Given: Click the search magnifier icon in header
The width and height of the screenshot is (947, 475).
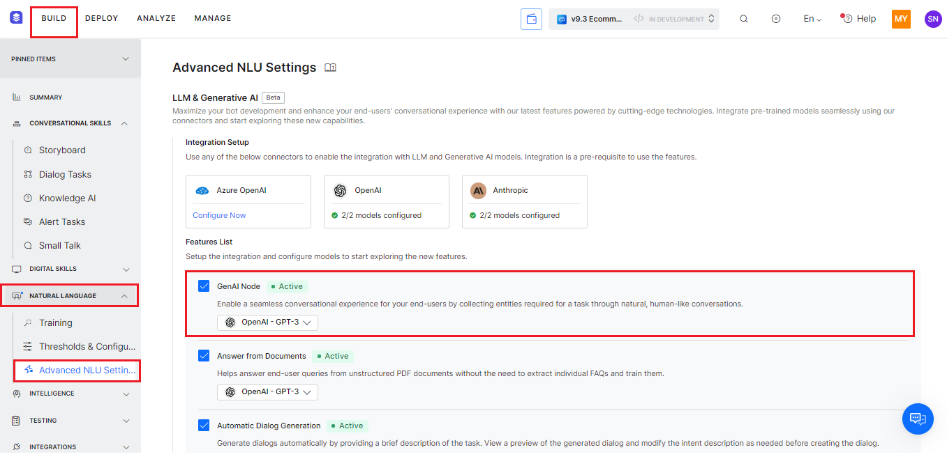Looking at the screenshot, I should point(744,19).
